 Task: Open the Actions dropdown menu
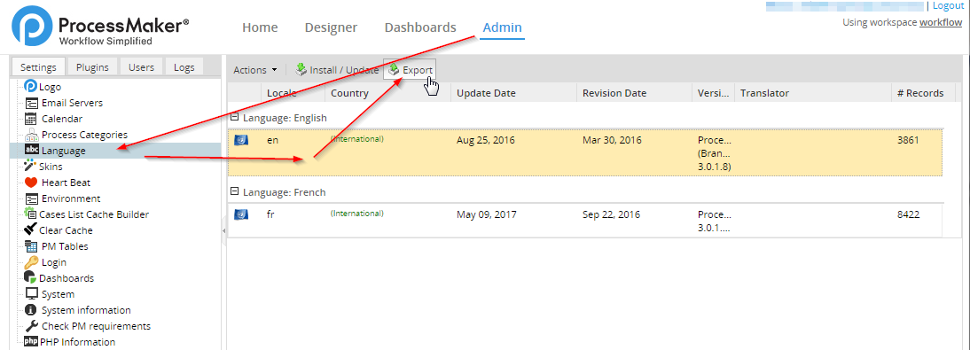pyautogui.click(x=254, y=71)
